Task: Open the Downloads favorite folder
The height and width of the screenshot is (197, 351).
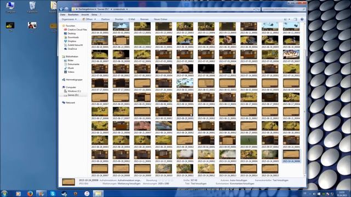Action: click(x=71, y=37)
